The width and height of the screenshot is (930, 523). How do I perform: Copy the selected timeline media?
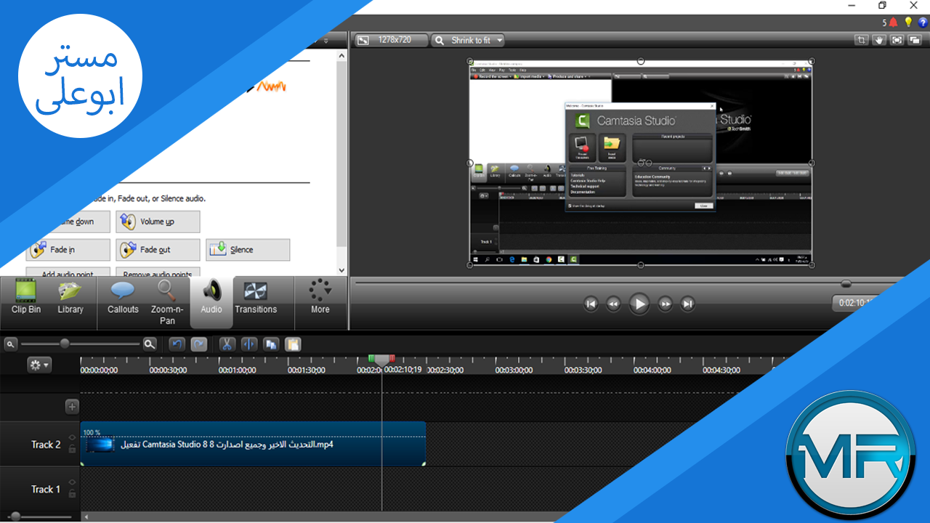270,344
